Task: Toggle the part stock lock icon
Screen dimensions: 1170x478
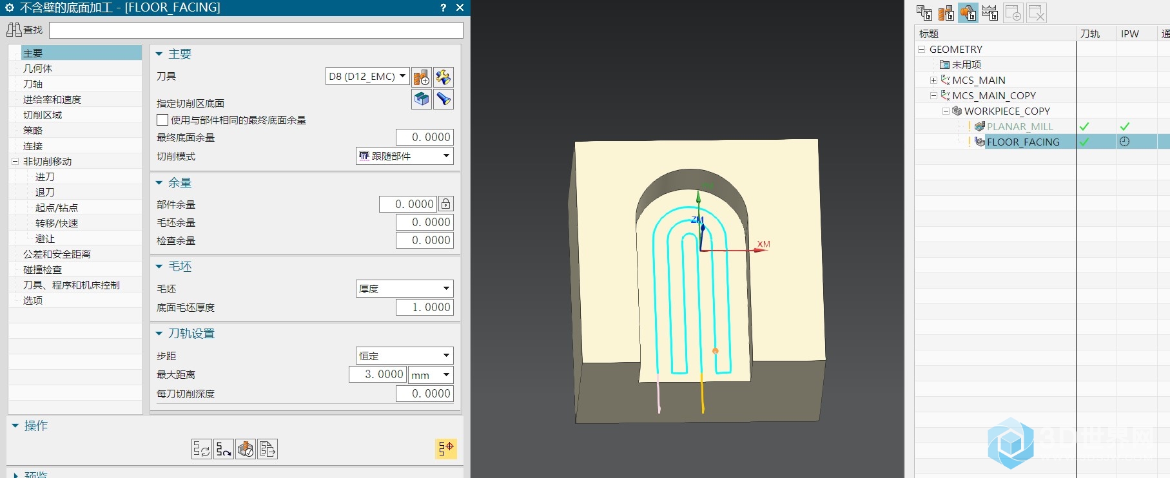Action: pyautogui.click(x=445, y=204)
